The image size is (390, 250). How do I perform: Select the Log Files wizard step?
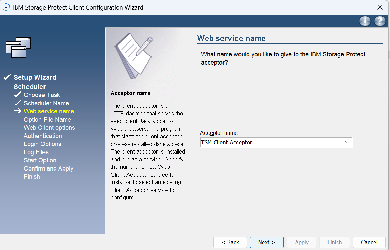[36, 152]
